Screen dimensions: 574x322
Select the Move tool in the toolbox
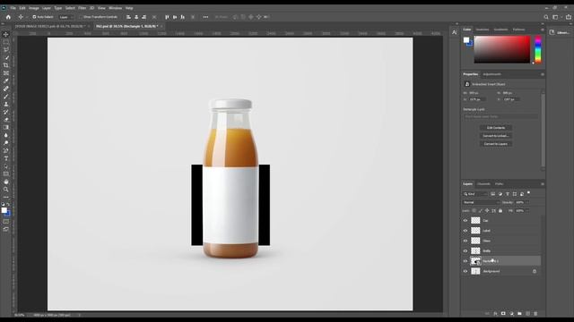point(6,34)
